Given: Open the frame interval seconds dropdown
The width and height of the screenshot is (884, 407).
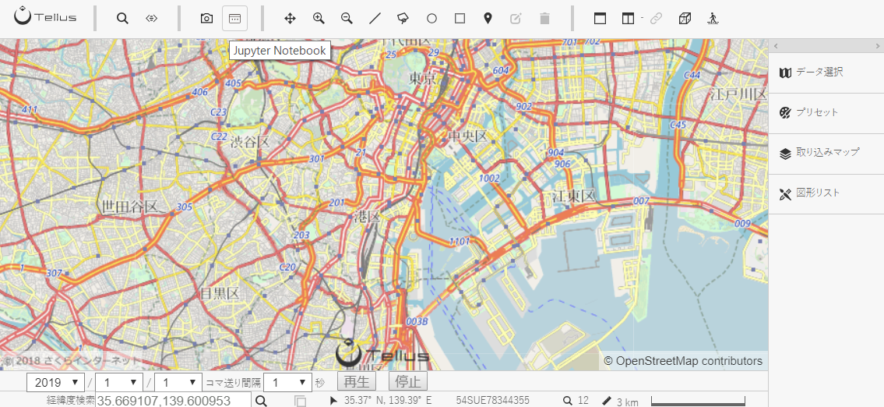Looking at the screenshot, I should [x=287, y=382].
